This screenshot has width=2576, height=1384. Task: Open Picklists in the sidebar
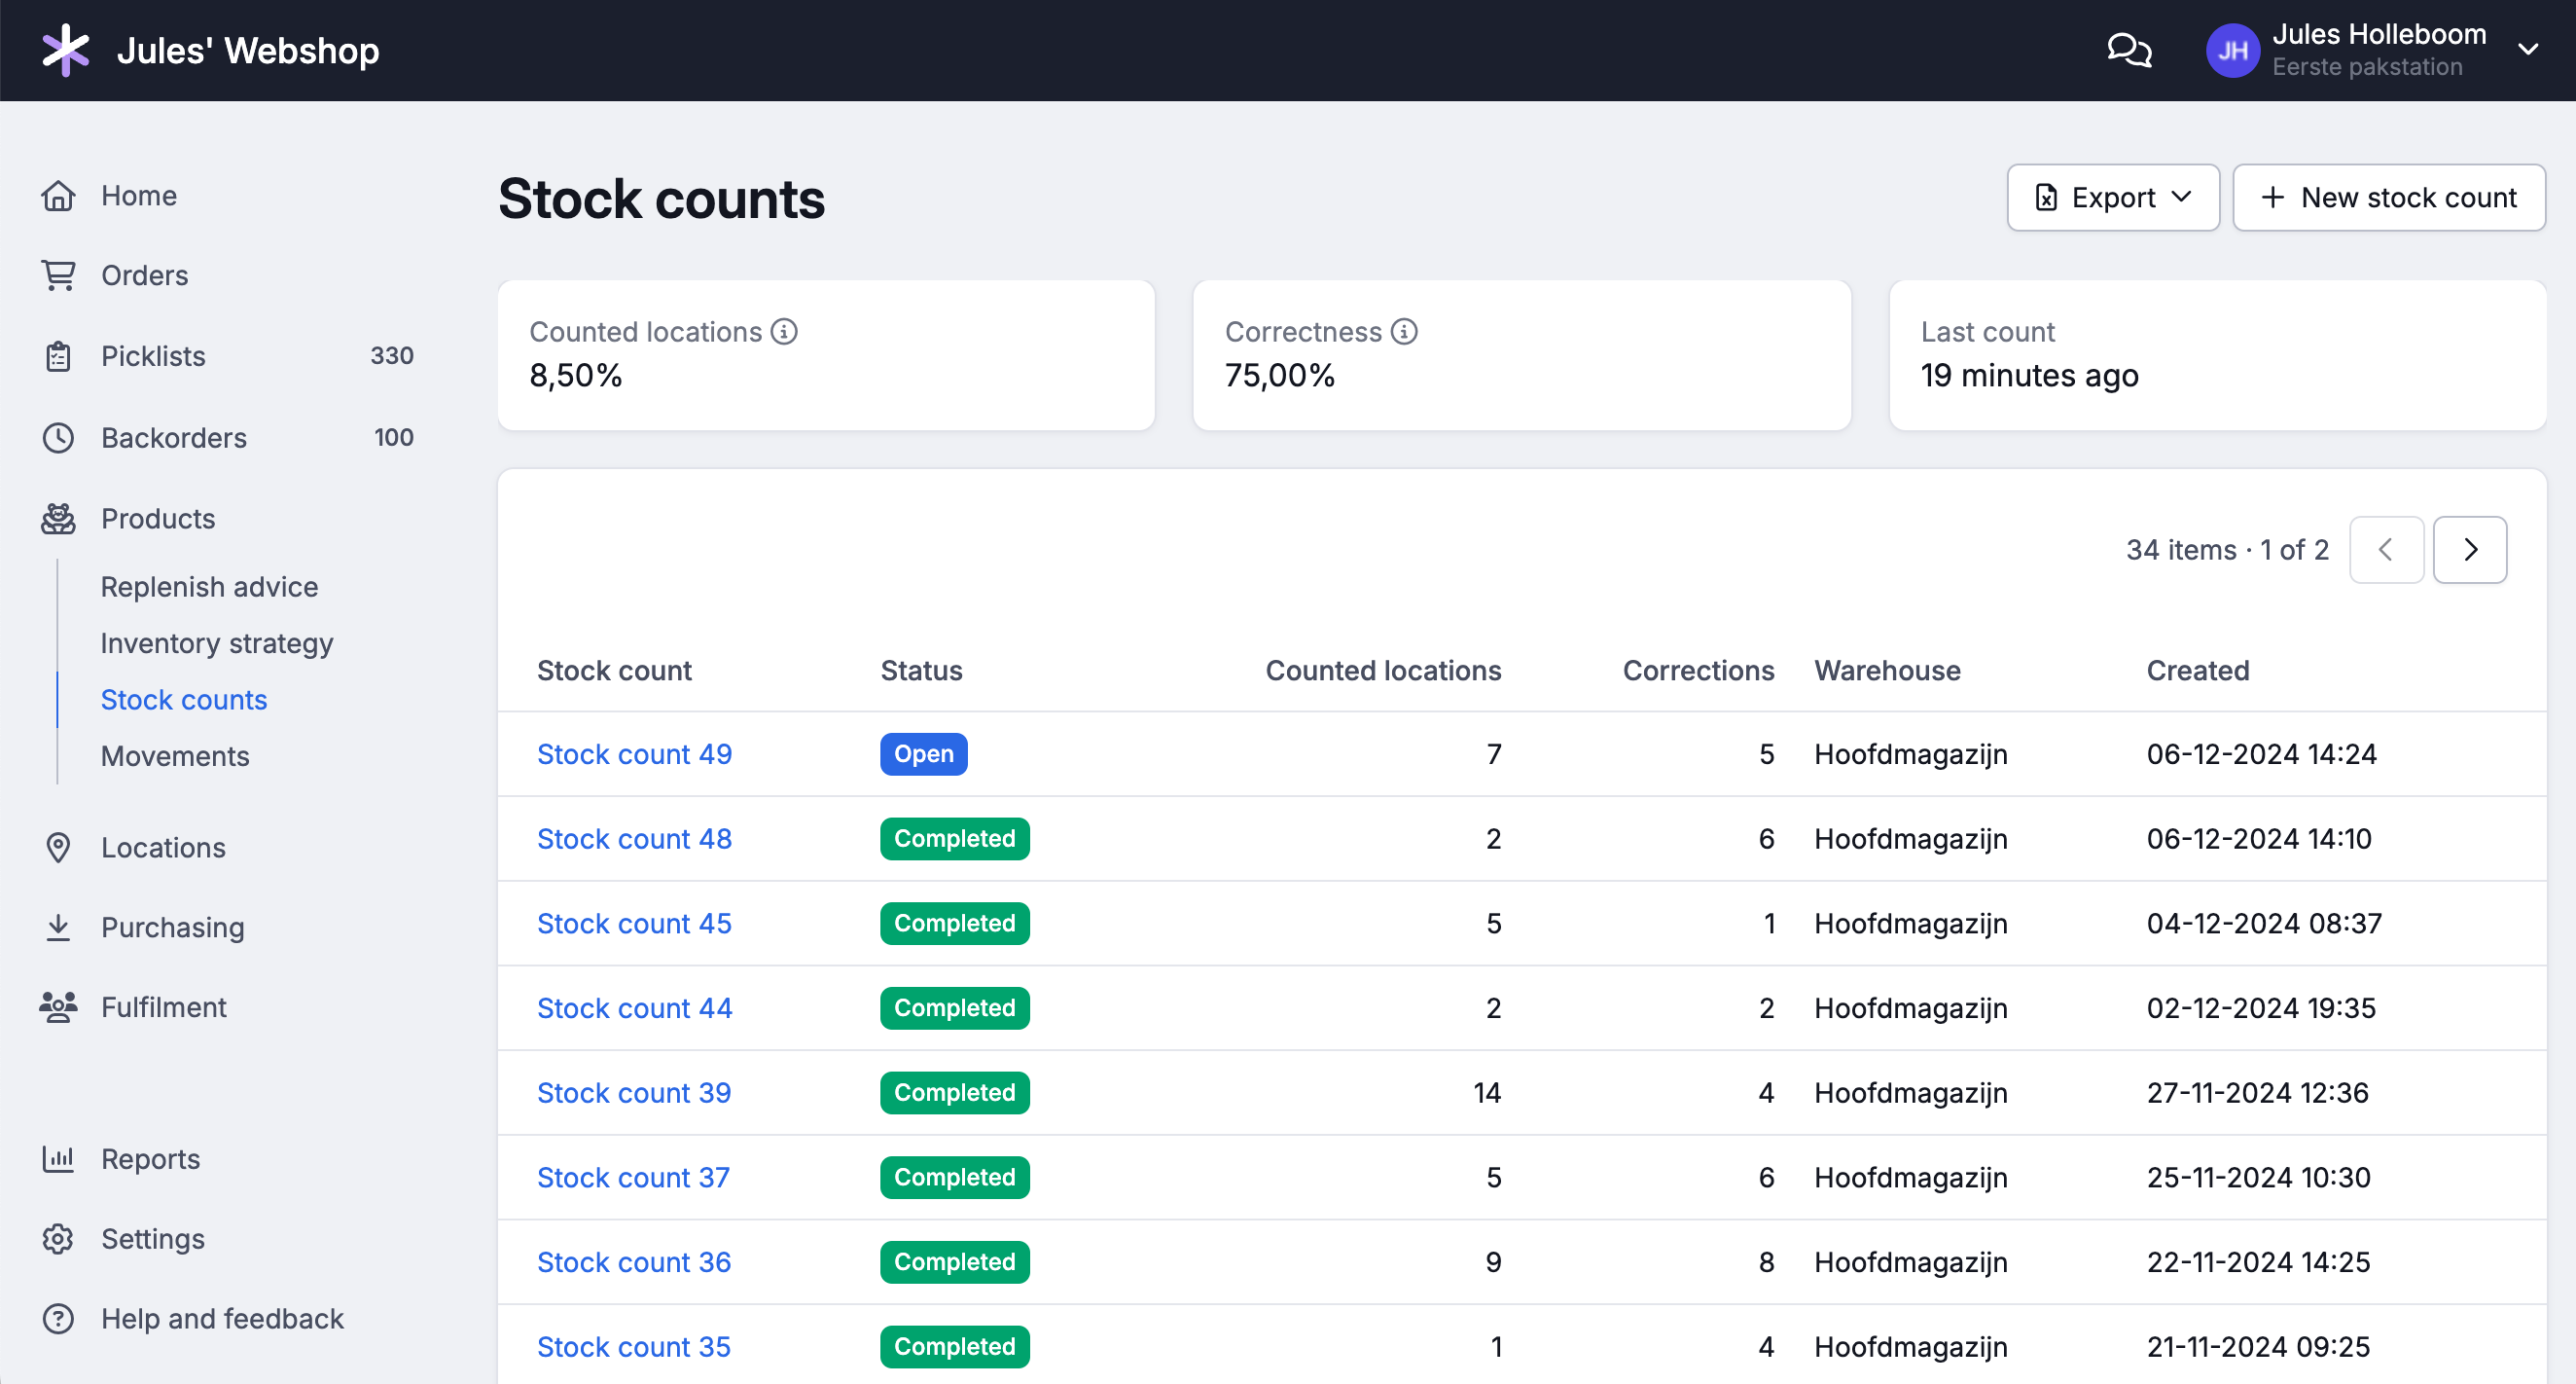[153, 356]
